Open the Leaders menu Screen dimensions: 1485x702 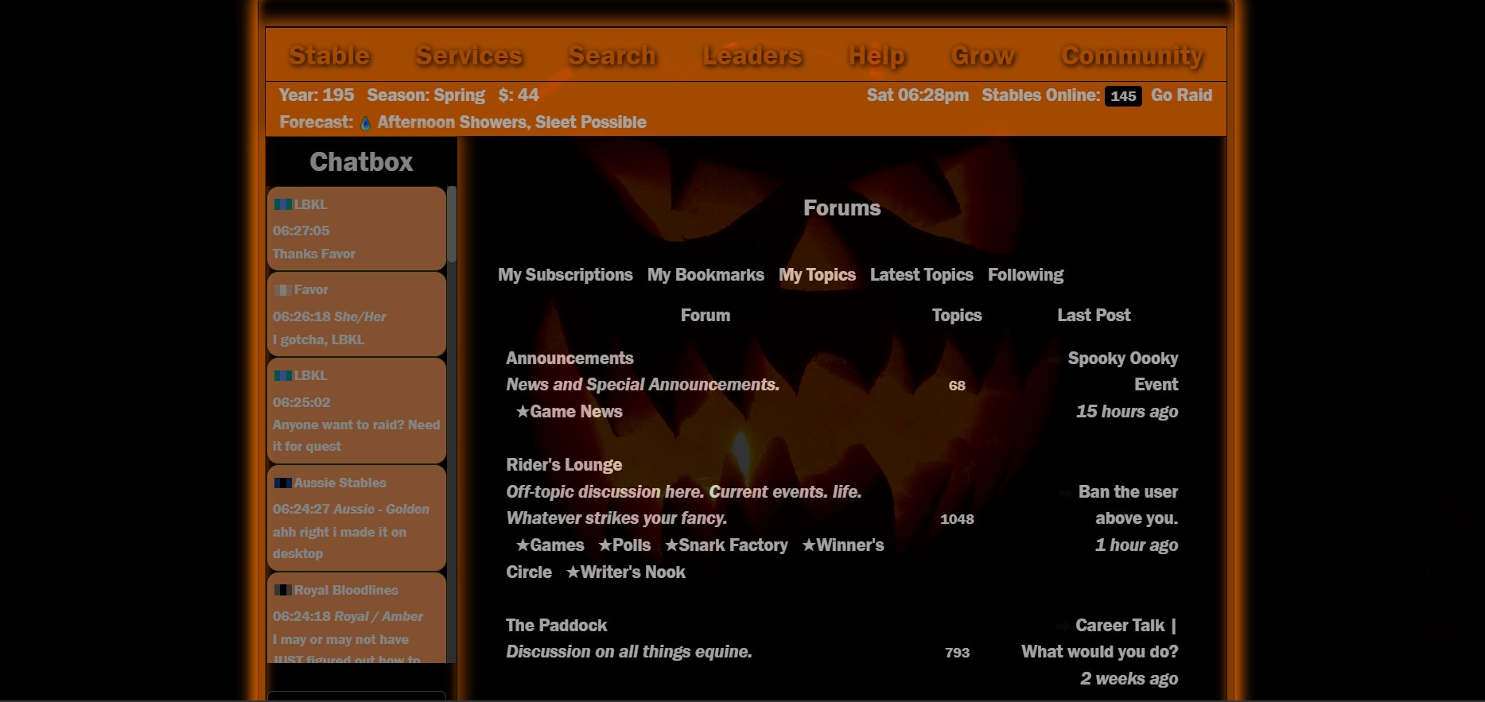pyautogui.click(x=752, y=56)
